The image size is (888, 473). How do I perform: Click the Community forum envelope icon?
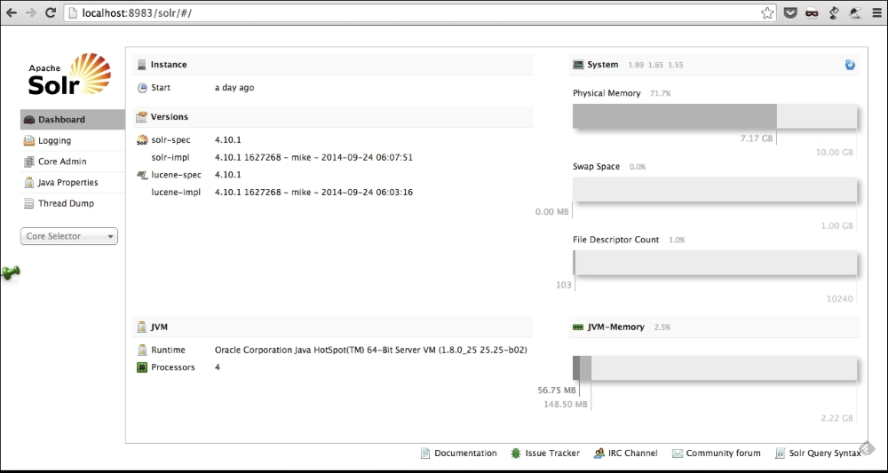pyautogui.click(x=678, y=453)
